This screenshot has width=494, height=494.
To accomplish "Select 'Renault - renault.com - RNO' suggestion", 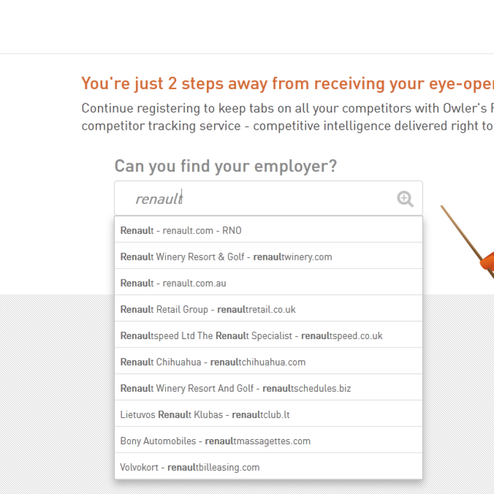I will point(268,230).
